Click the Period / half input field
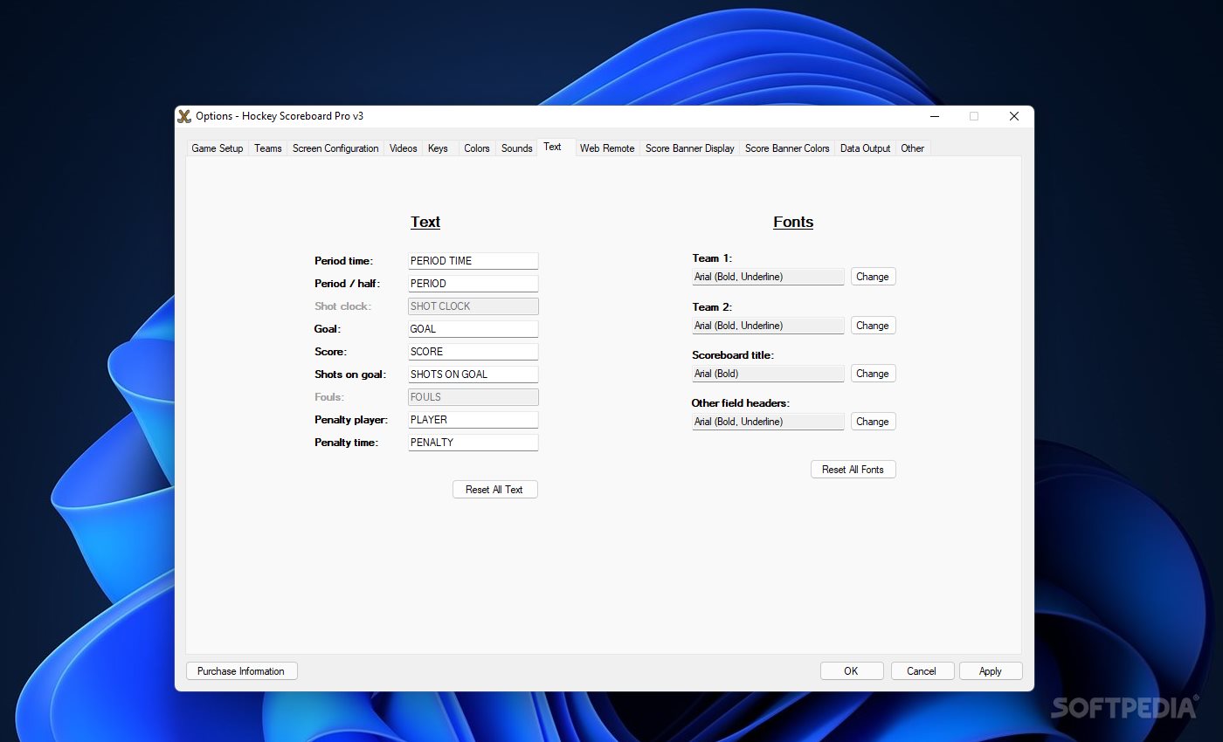The height and width of the screenshot is (742, 1223). tap(473, 284)
